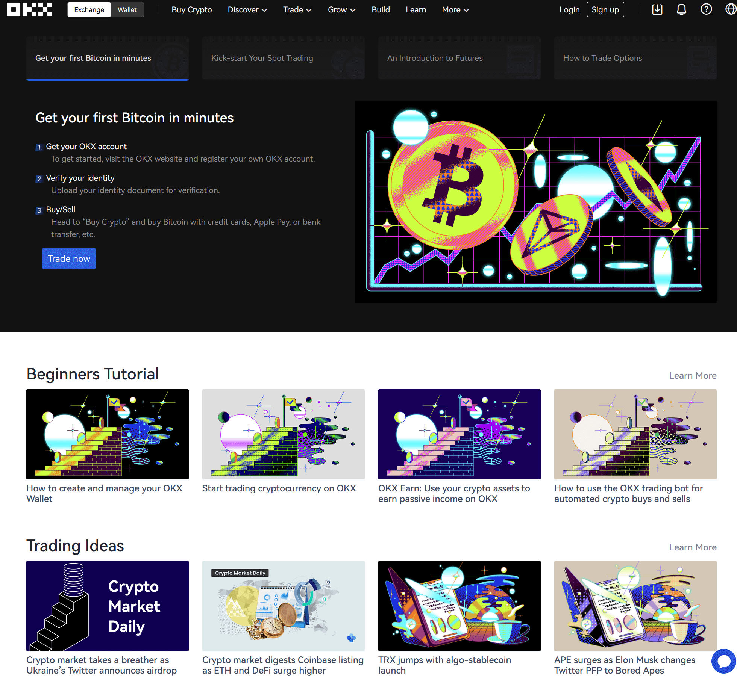Select 'How to Trade Options' tab

coord(635,58)
